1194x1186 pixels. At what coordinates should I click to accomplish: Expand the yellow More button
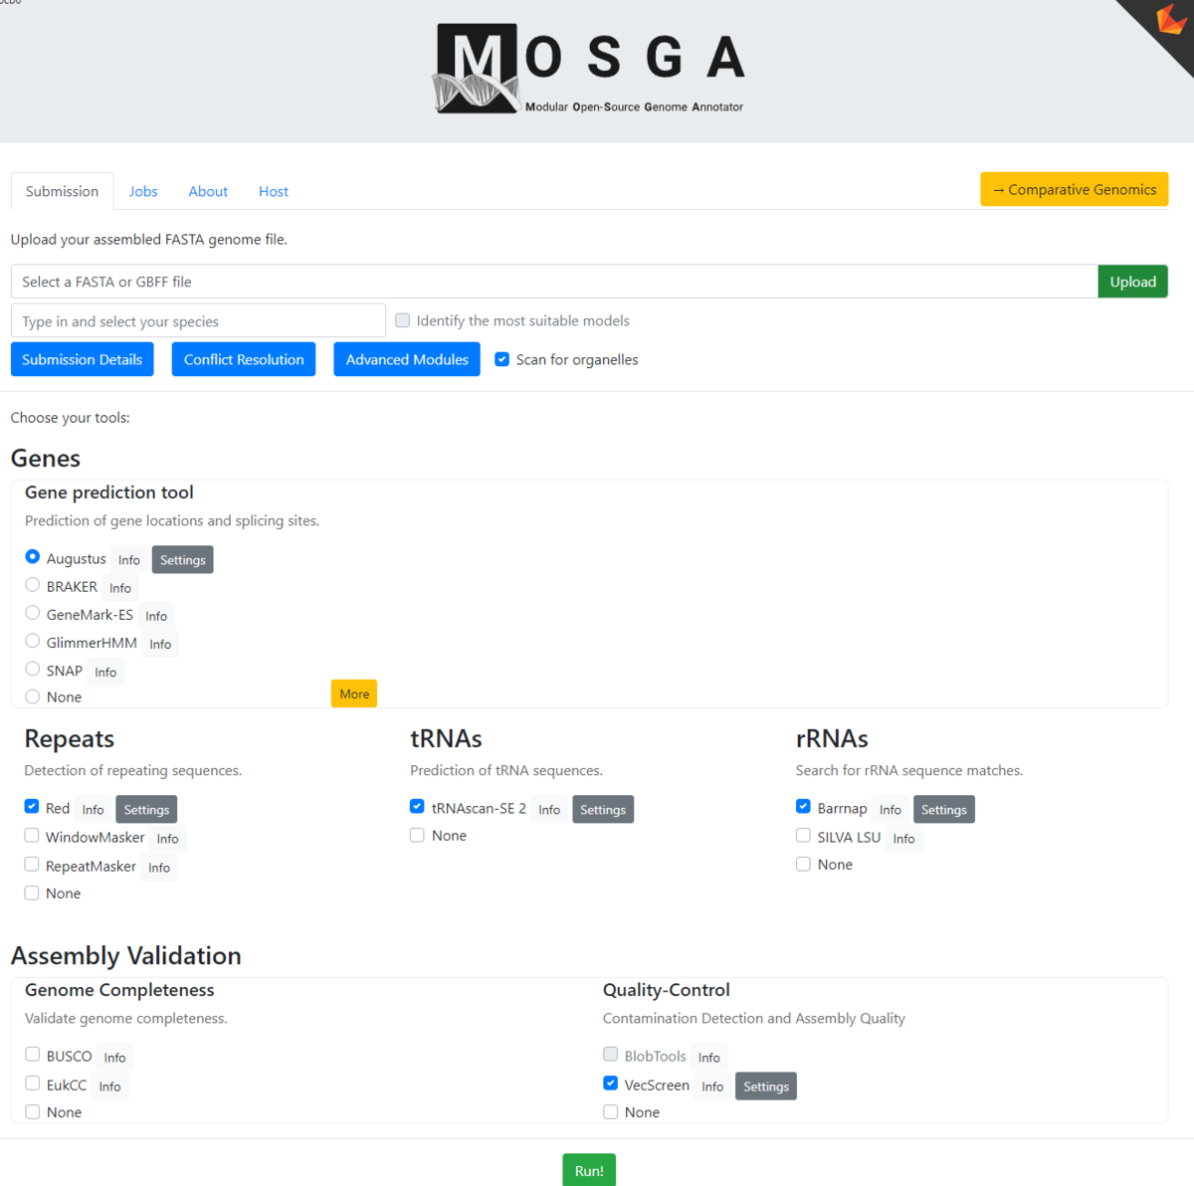click(354, 693)
